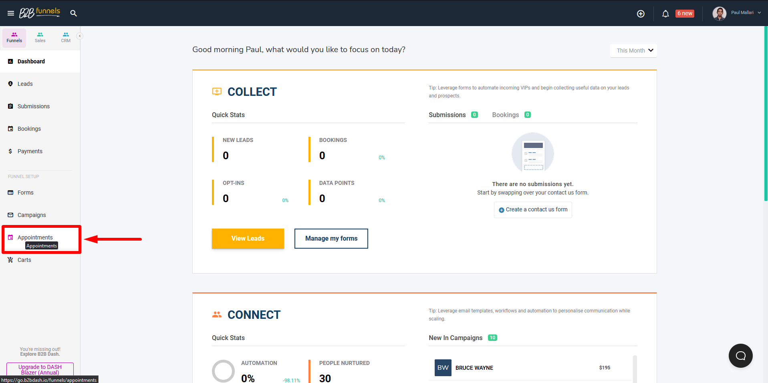Select the Submissions tab in Collect
Screen dimensions: 768x383
click(453, 115)
